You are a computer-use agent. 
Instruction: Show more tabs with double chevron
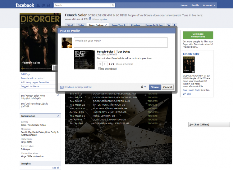[x=168, y=25]
